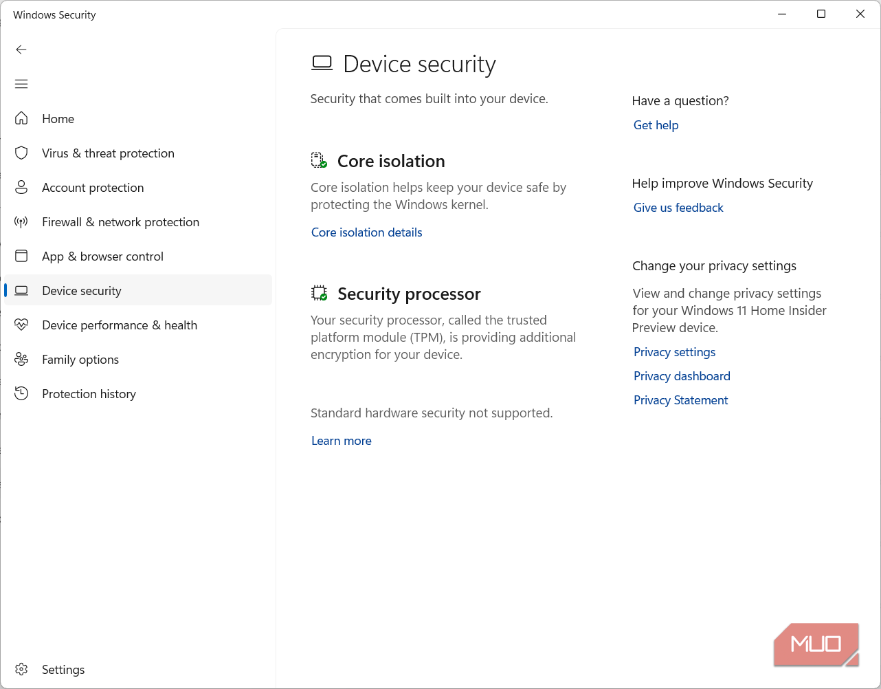Click the Device security laptop icon in sidebar
Image resolution: width=881 pixels, height=689 pixels.
click(x=21, y=290)
